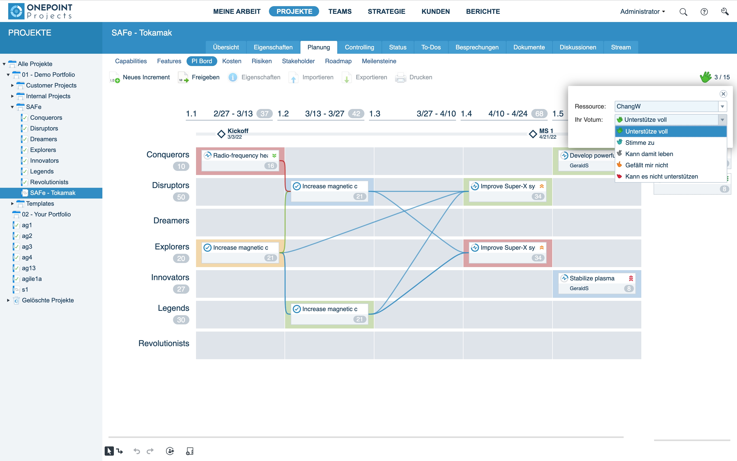
Task: Toggle the ag3 project checkbox
Action: point(16,246)
